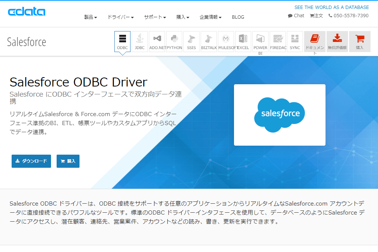The height and width of the screenshot is (252, 378).
Task: Select the Power BI connector icon
Action: pos(260,42)
